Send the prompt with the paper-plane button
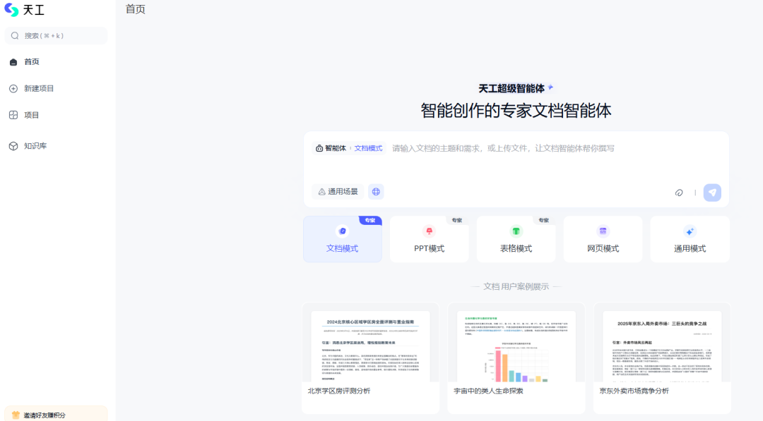The width and height of the screenshot is (763, 421). [x=712, y=193]
